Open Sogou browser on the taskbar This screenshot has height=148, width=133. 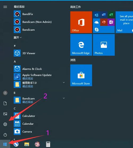pos(16,144)
